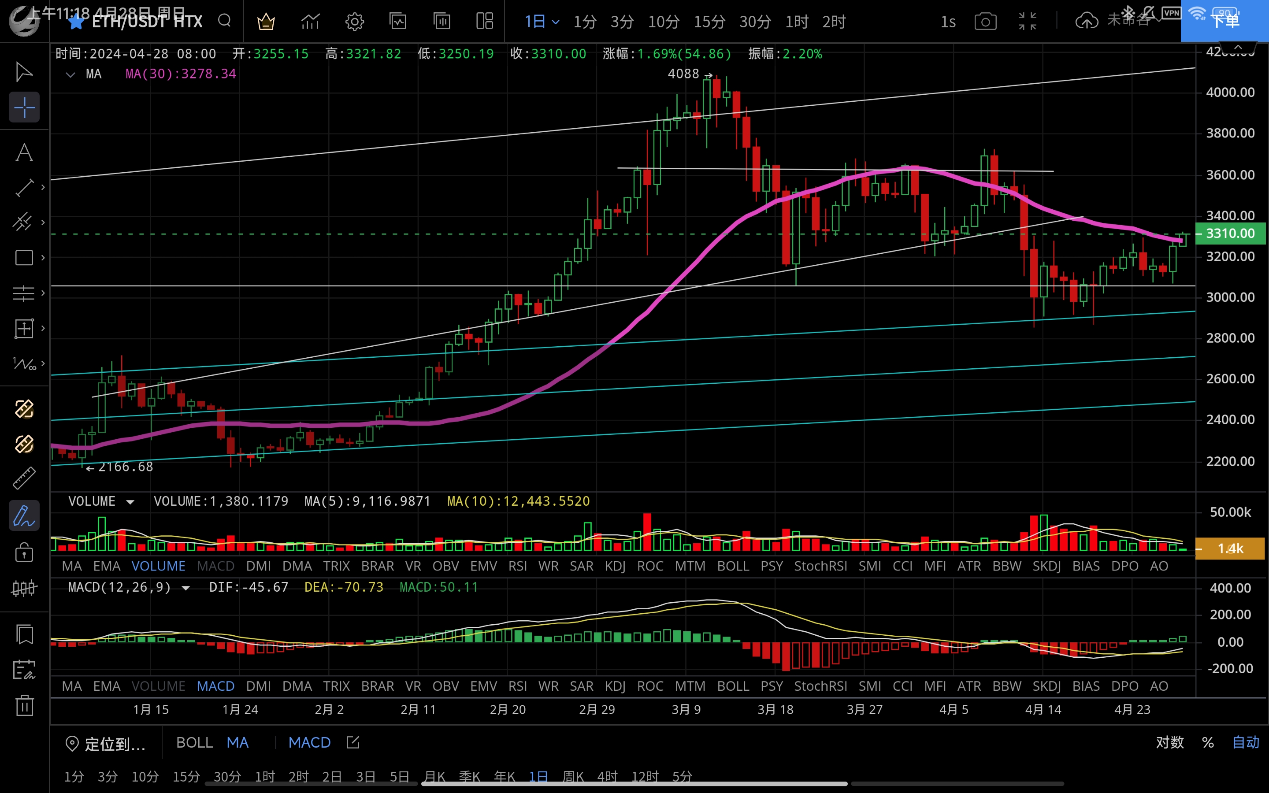Toggle ETH/USDT favorite star

tap(76, 22)
